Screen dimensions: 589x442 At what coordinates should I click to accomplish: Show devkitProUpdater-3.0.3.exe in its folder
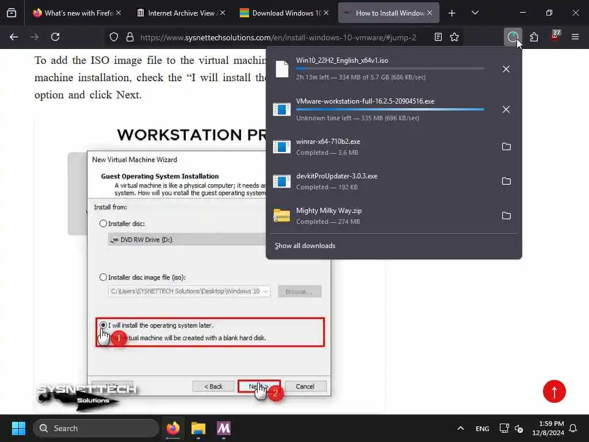pyautogui.click(x=506, y=181)
